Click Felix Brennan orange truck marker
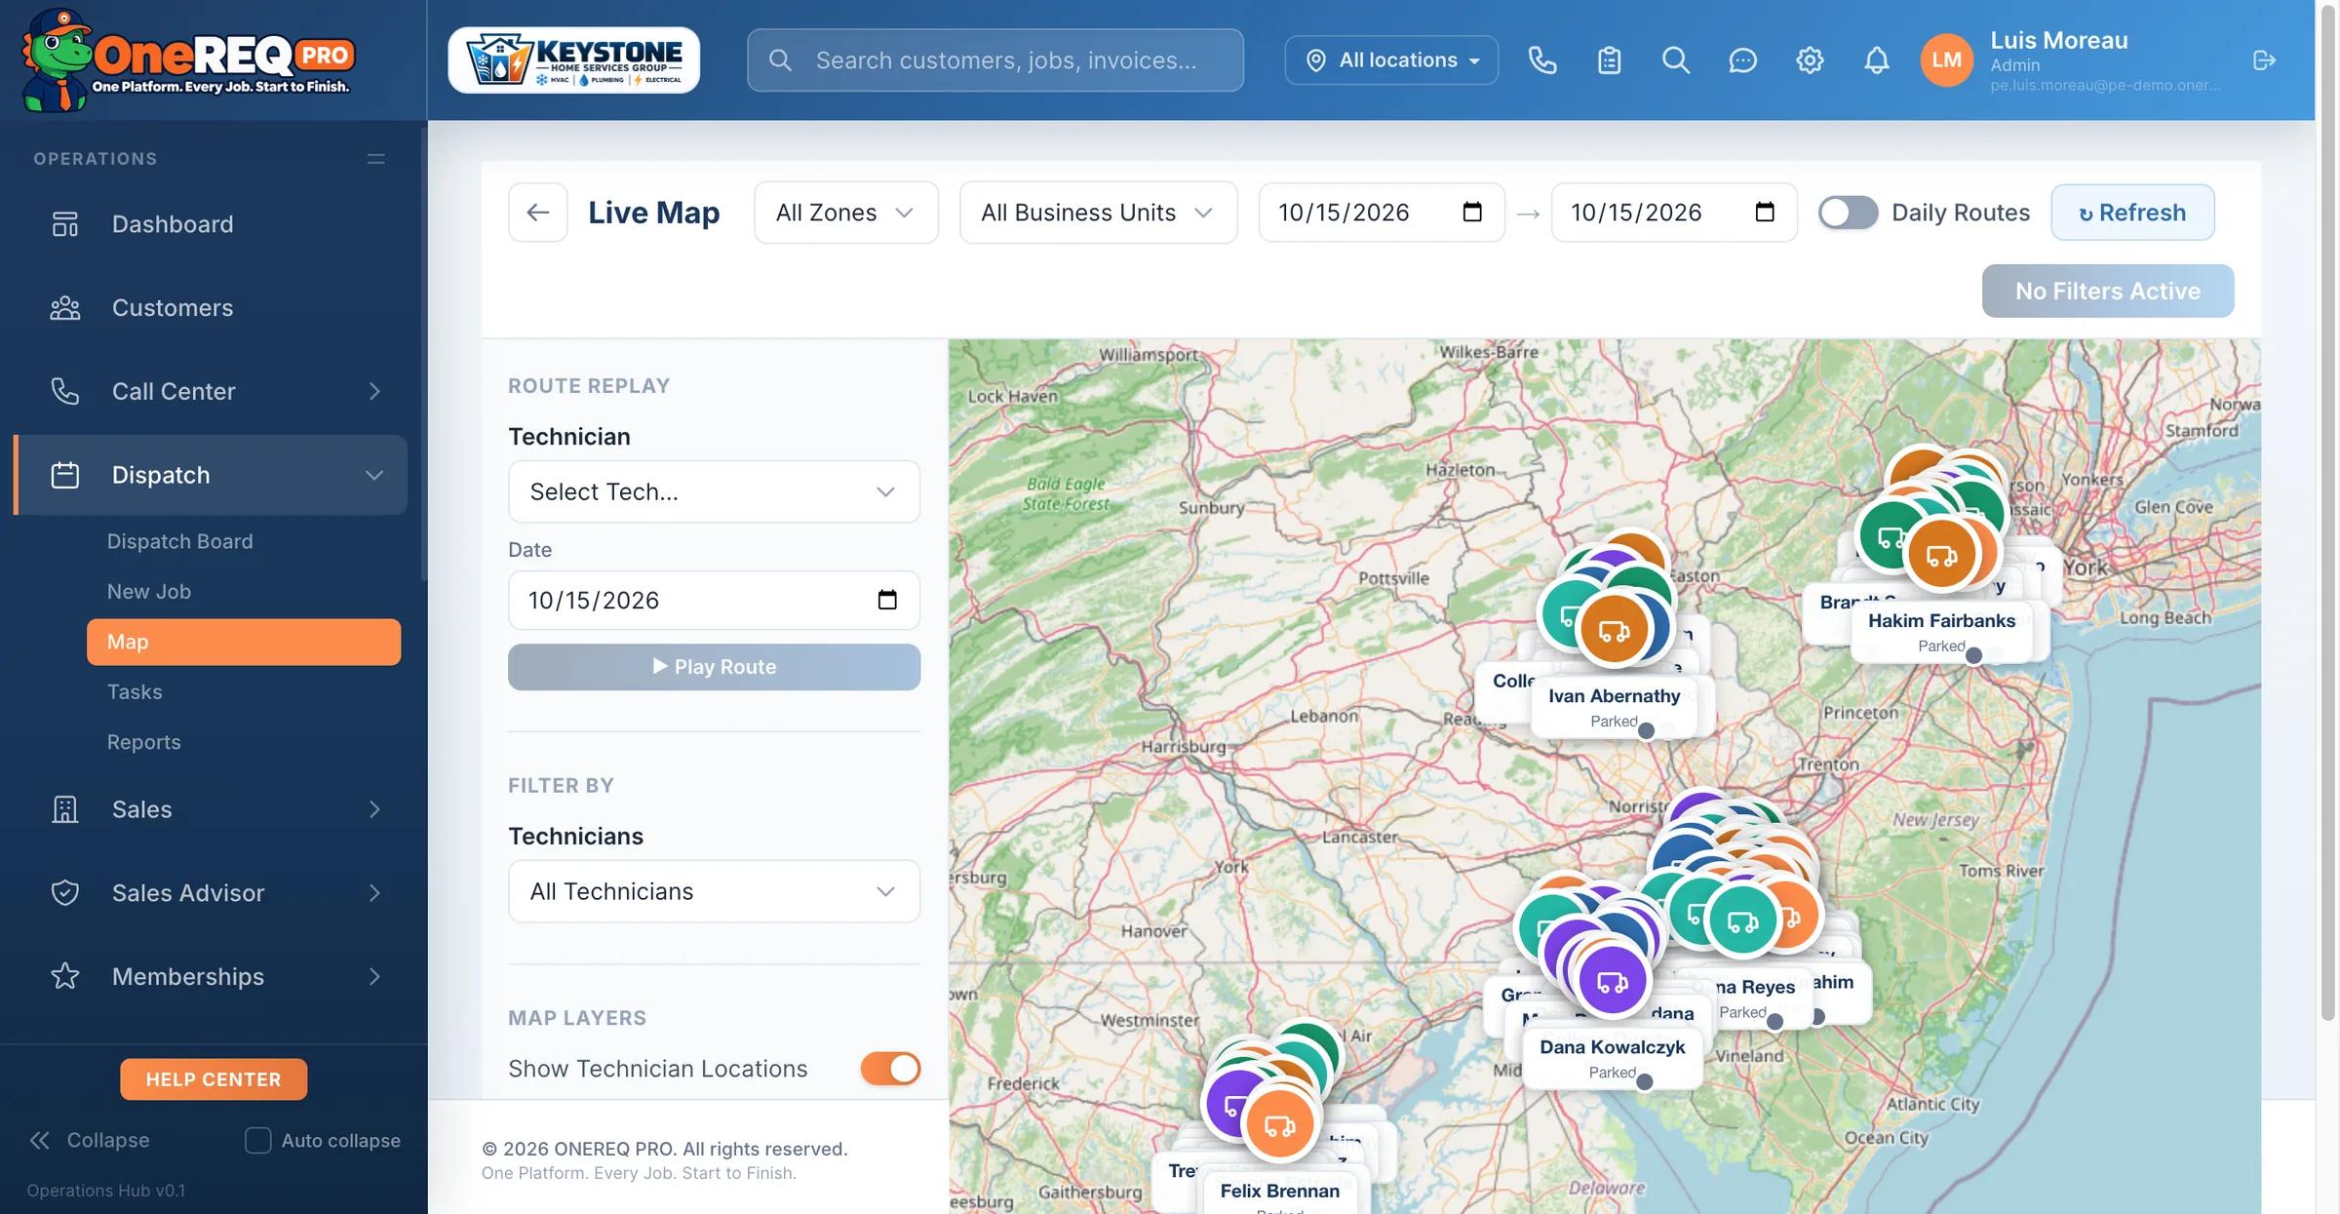2340x1214 pixels. pos(1280,1125)
